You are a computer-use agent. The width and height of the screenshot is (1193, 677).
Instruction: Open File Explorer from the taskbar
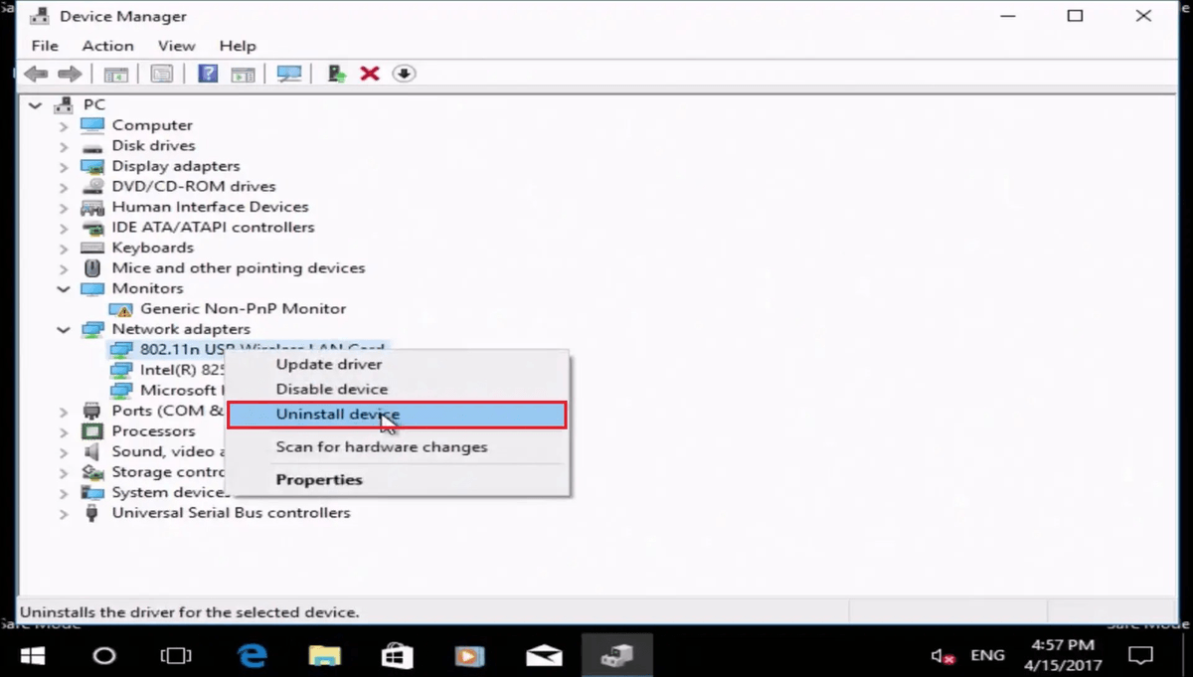(x=324, y=656)
